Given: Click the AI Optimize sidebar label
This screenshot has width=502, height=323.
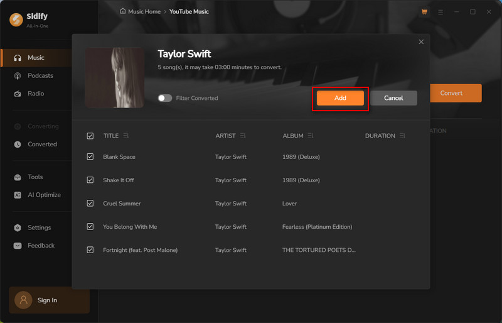Looking at the screenshot, I should (44, 195).
